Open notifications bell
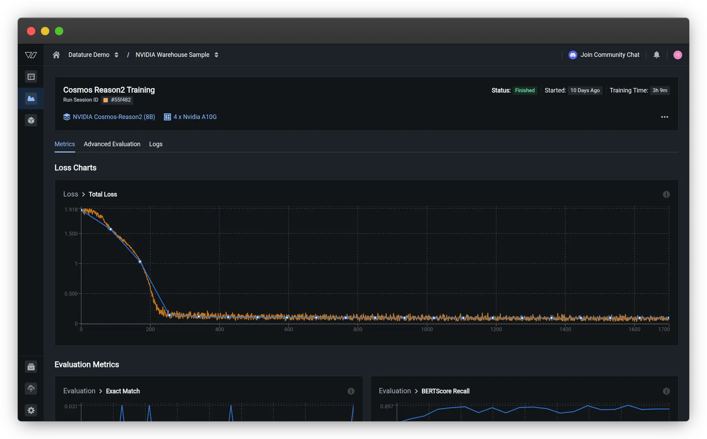Image resolution: width=707 pixels, height=439 pixels. pyautogui.click(x=657, y=55)
